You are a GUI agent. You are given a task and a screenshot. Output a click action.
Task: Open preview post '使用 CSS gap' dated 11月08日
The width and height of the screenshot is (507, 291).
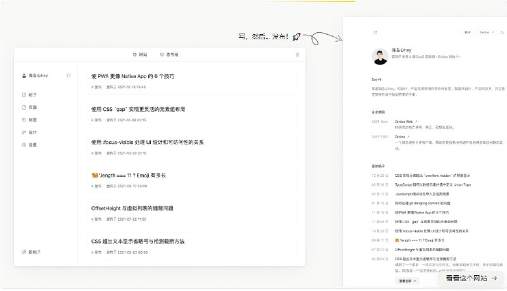(x=426, y=222)
